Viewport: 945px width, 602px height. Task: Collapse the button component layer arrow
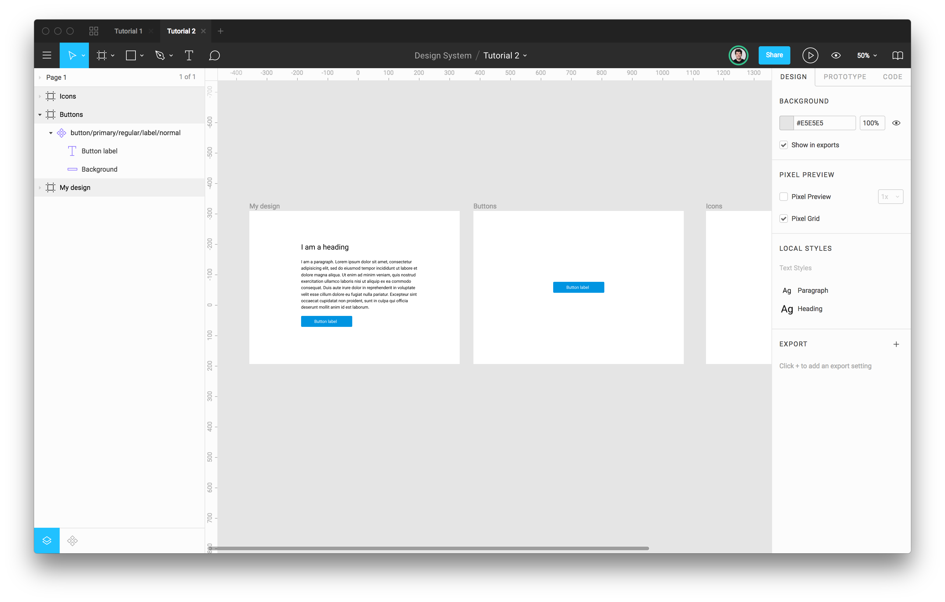click(x=51, y=133)
